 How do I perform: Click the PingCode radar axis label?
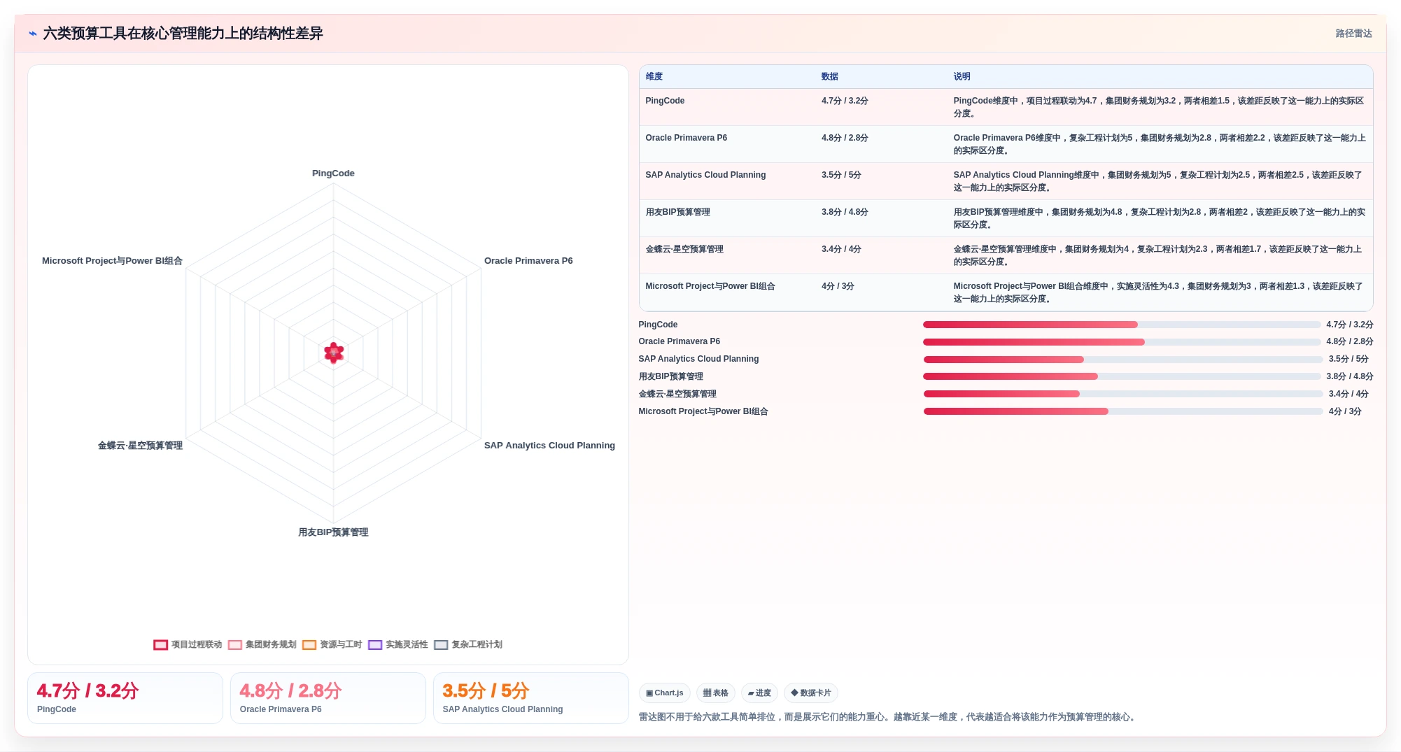point(333,173)
